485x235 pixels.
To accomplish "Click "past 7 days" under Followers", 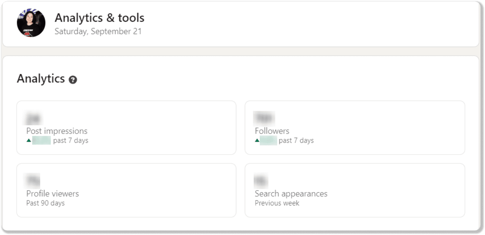I will click(296, 141).
